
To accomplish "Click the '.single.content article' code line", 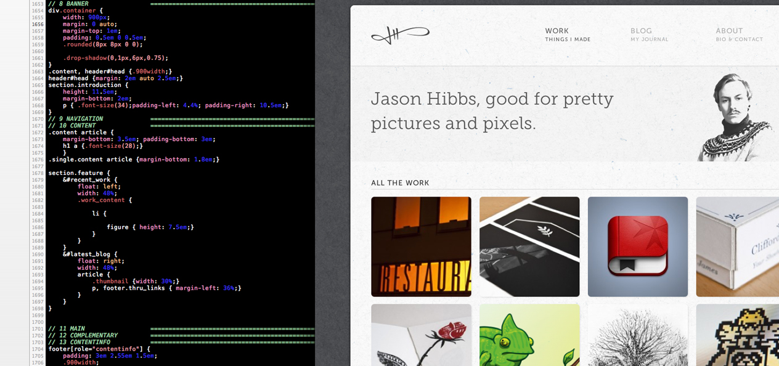I will (134, 160).
